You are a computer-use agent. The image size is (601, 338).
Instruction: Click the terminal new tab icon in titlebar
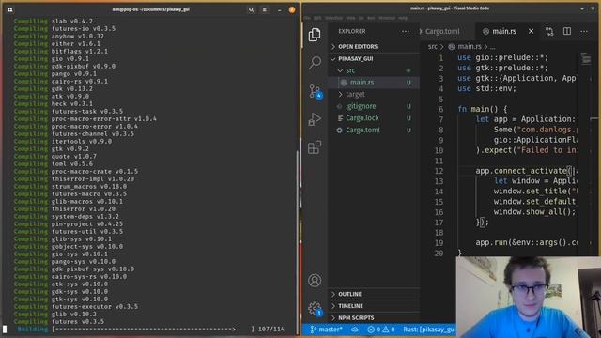pyautogui.click(x=10, y=9)
